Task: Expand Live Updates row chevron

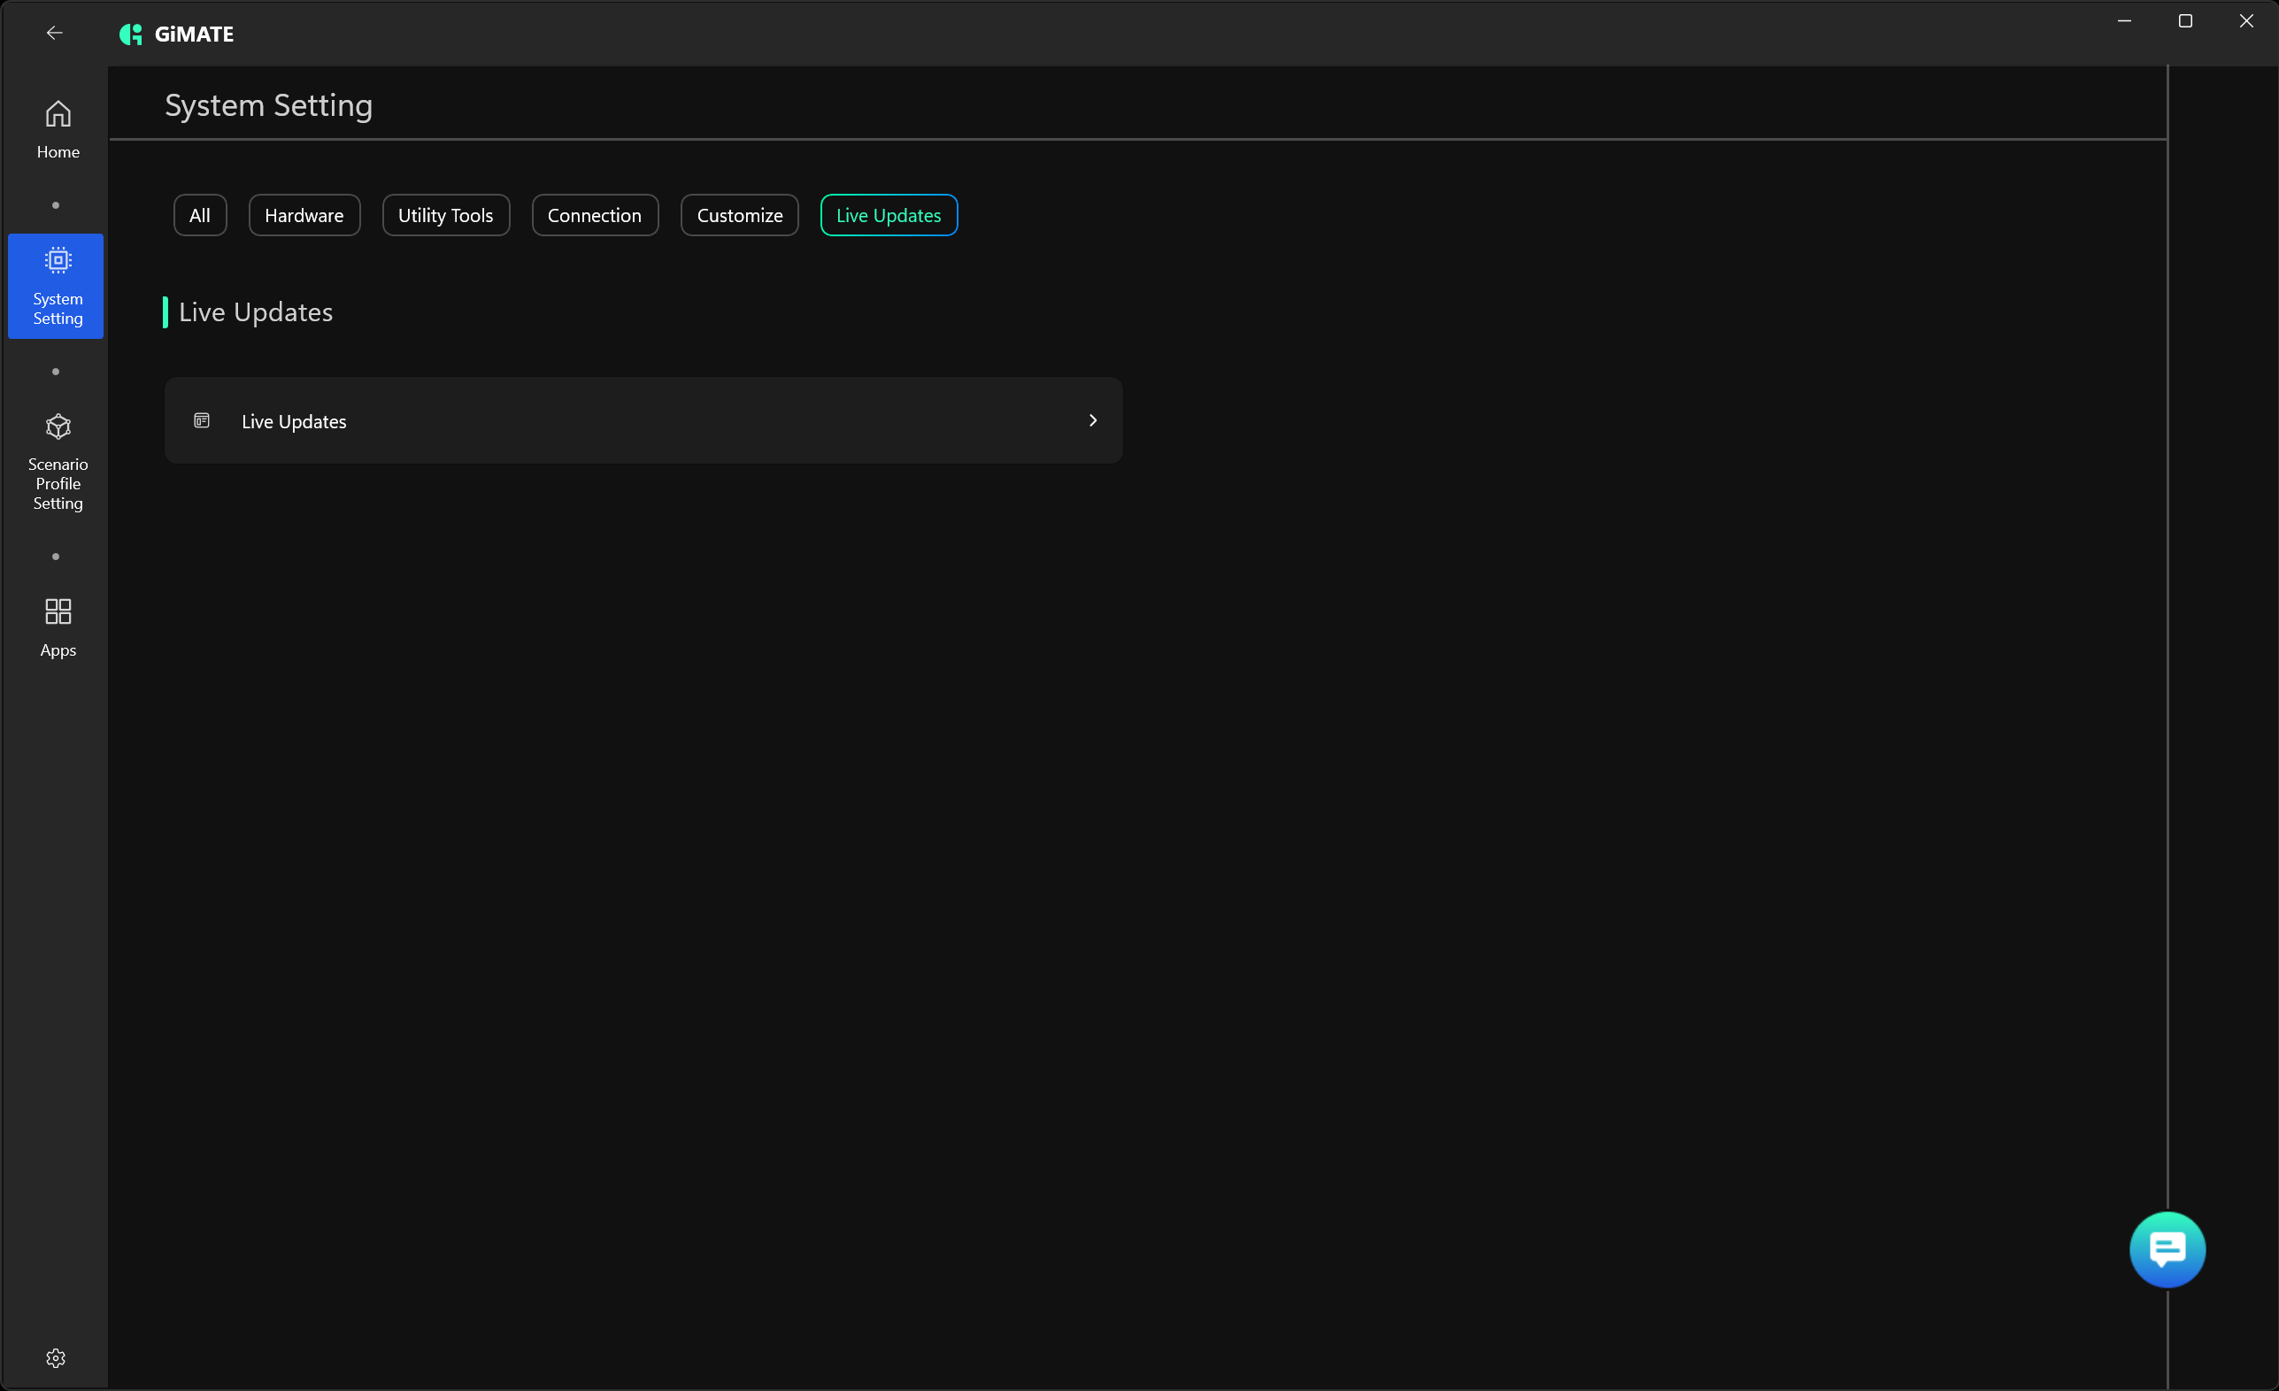Action: tap(1092, 421)
